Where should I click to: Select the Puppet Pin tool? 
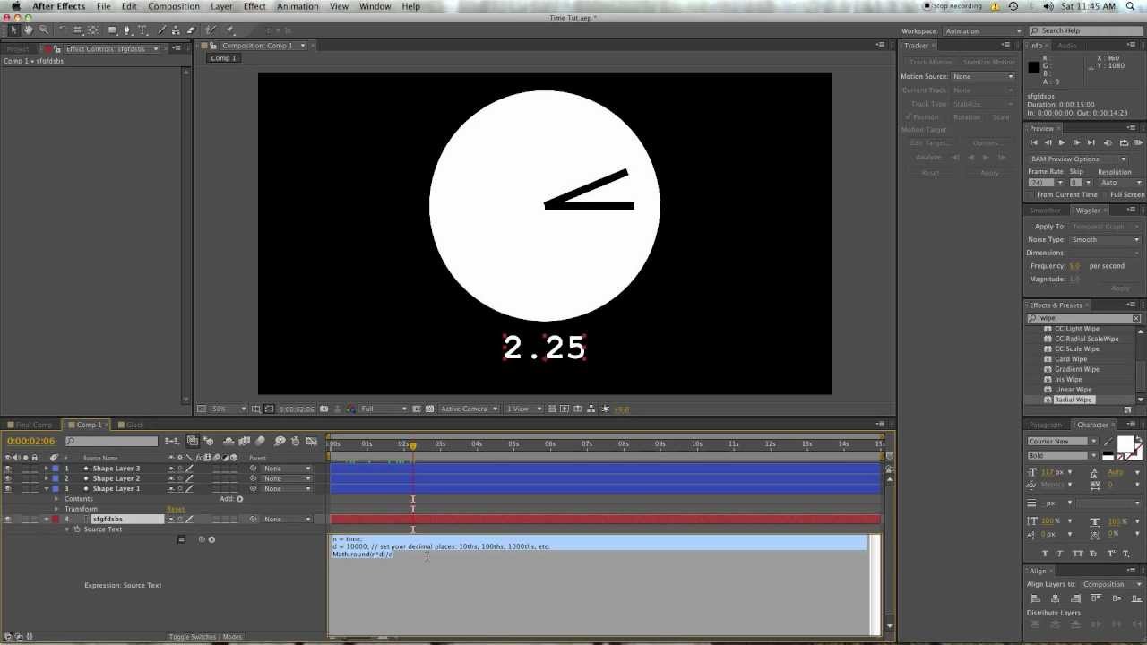pyautogui.click(x=230, y=30)
